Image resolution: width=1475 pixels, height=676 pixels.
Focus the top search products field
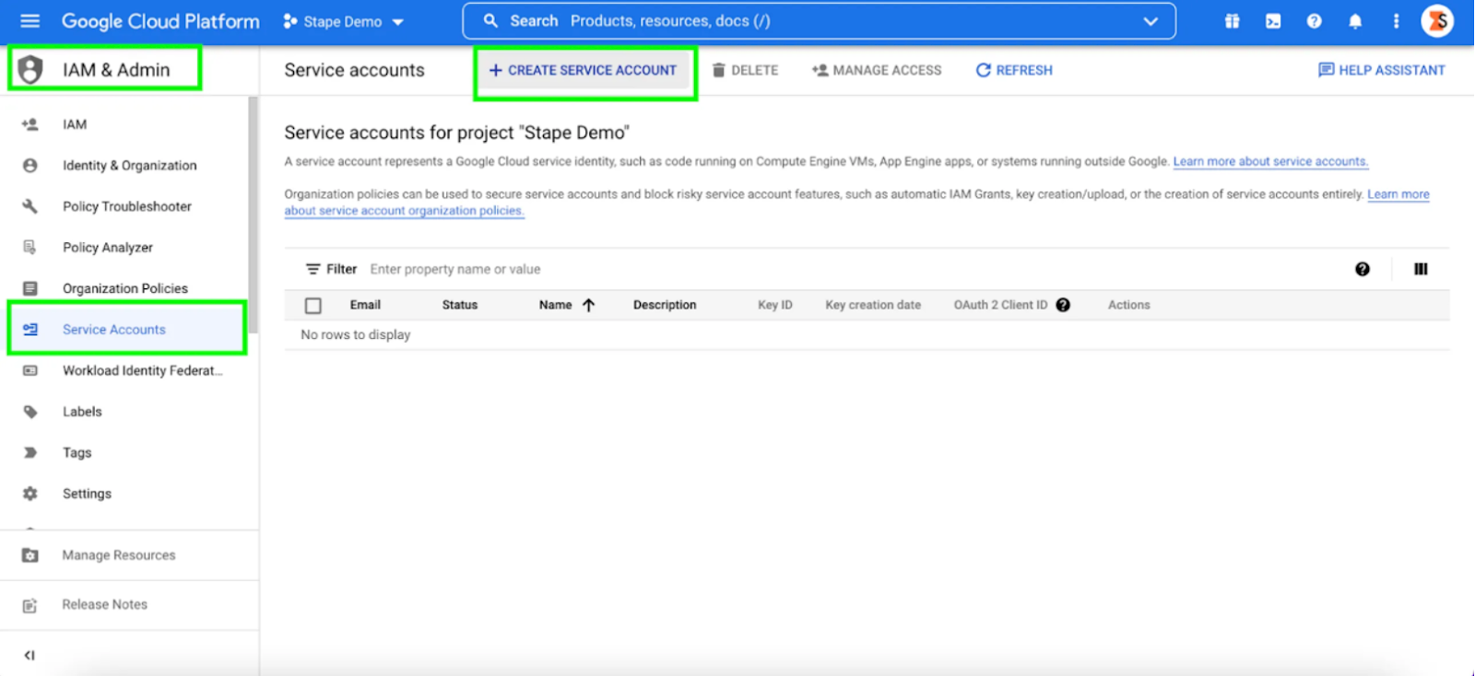click(819, 21)
